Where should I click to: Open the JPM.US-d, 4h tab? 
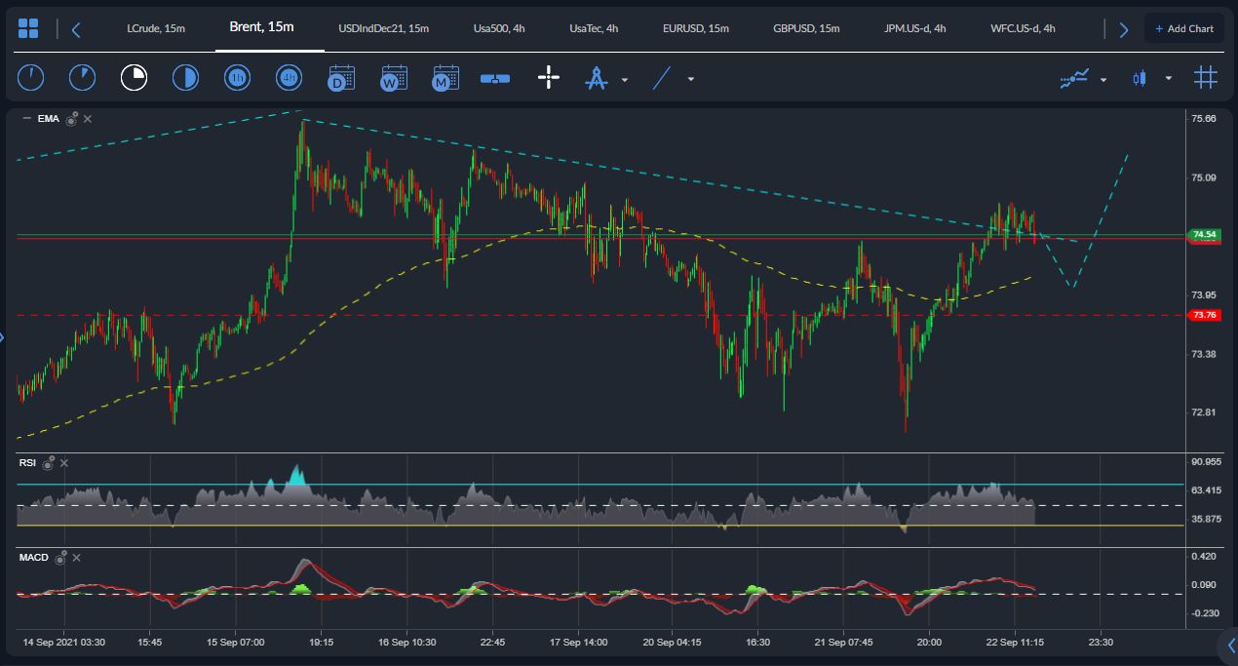pos(915,28)
